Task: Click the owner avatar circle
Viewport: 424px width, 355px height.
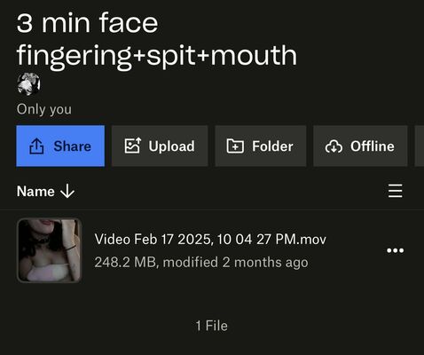Action: click(28, 84)
